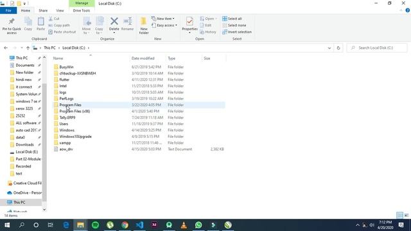Click History in the Open group
The image size is (411, 231).
[x=208, y=31]
